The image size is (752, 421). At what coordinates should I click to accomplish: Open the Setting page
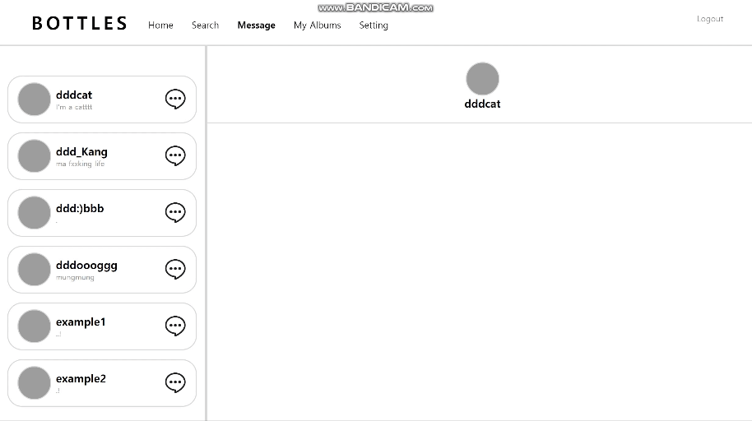(374, 25)
